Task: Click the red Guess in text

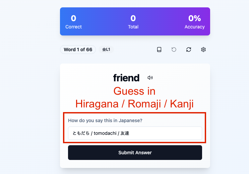Action: (134, 91)
